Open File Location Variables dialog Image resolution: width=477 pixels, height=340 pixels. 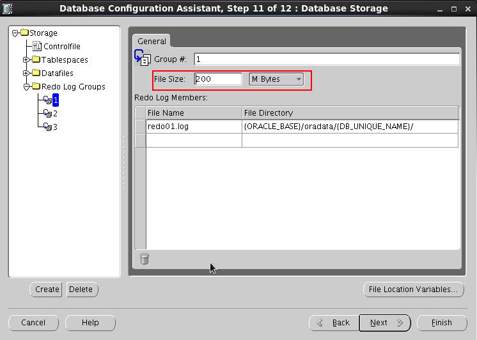point(413,290)
